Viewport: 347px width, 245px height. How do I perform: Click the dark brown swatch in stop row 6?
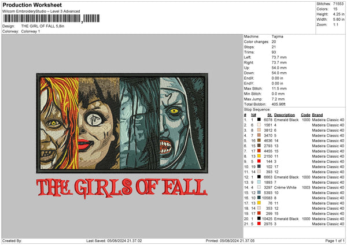click(259, 146)
